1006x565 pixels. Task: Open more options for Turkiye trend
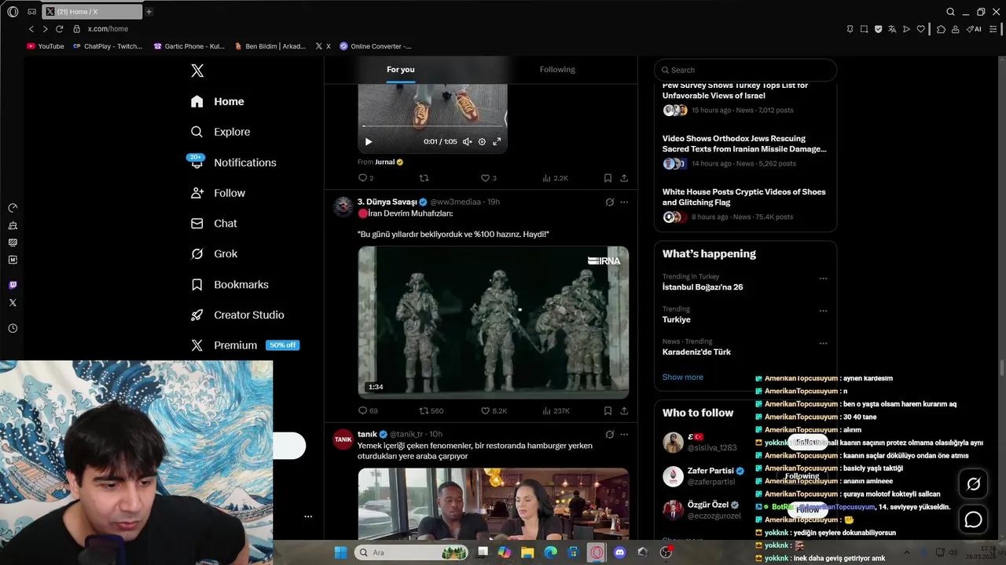click(823, 311)
